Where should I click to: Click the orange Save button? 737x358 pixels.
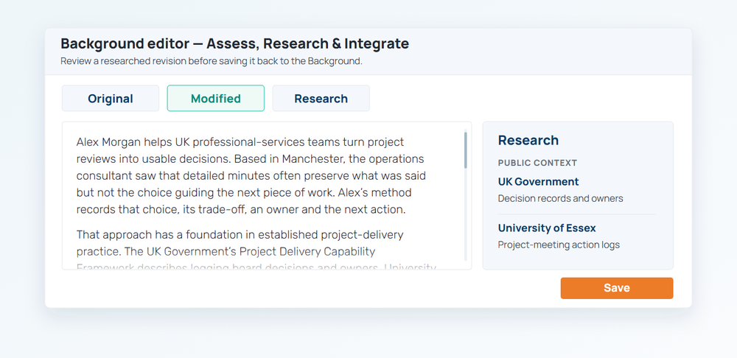tap(617, 288)
